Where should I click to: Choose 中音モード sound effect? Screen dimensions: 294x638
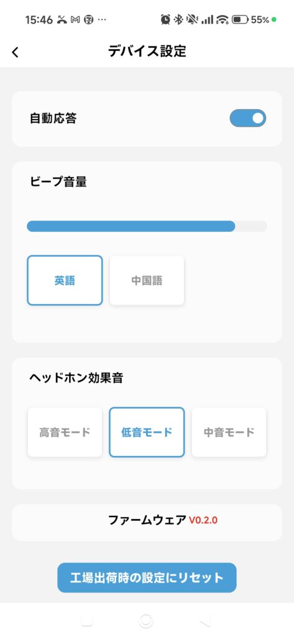point(229,432)
